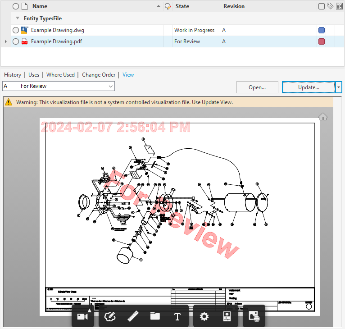
Task: Select radio for Example Drawing.pdf
Action: click(x=16, y=41)
